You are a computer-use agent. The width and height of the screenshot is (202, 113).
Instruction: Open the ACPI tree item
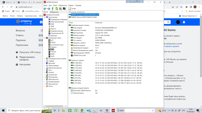52,56
